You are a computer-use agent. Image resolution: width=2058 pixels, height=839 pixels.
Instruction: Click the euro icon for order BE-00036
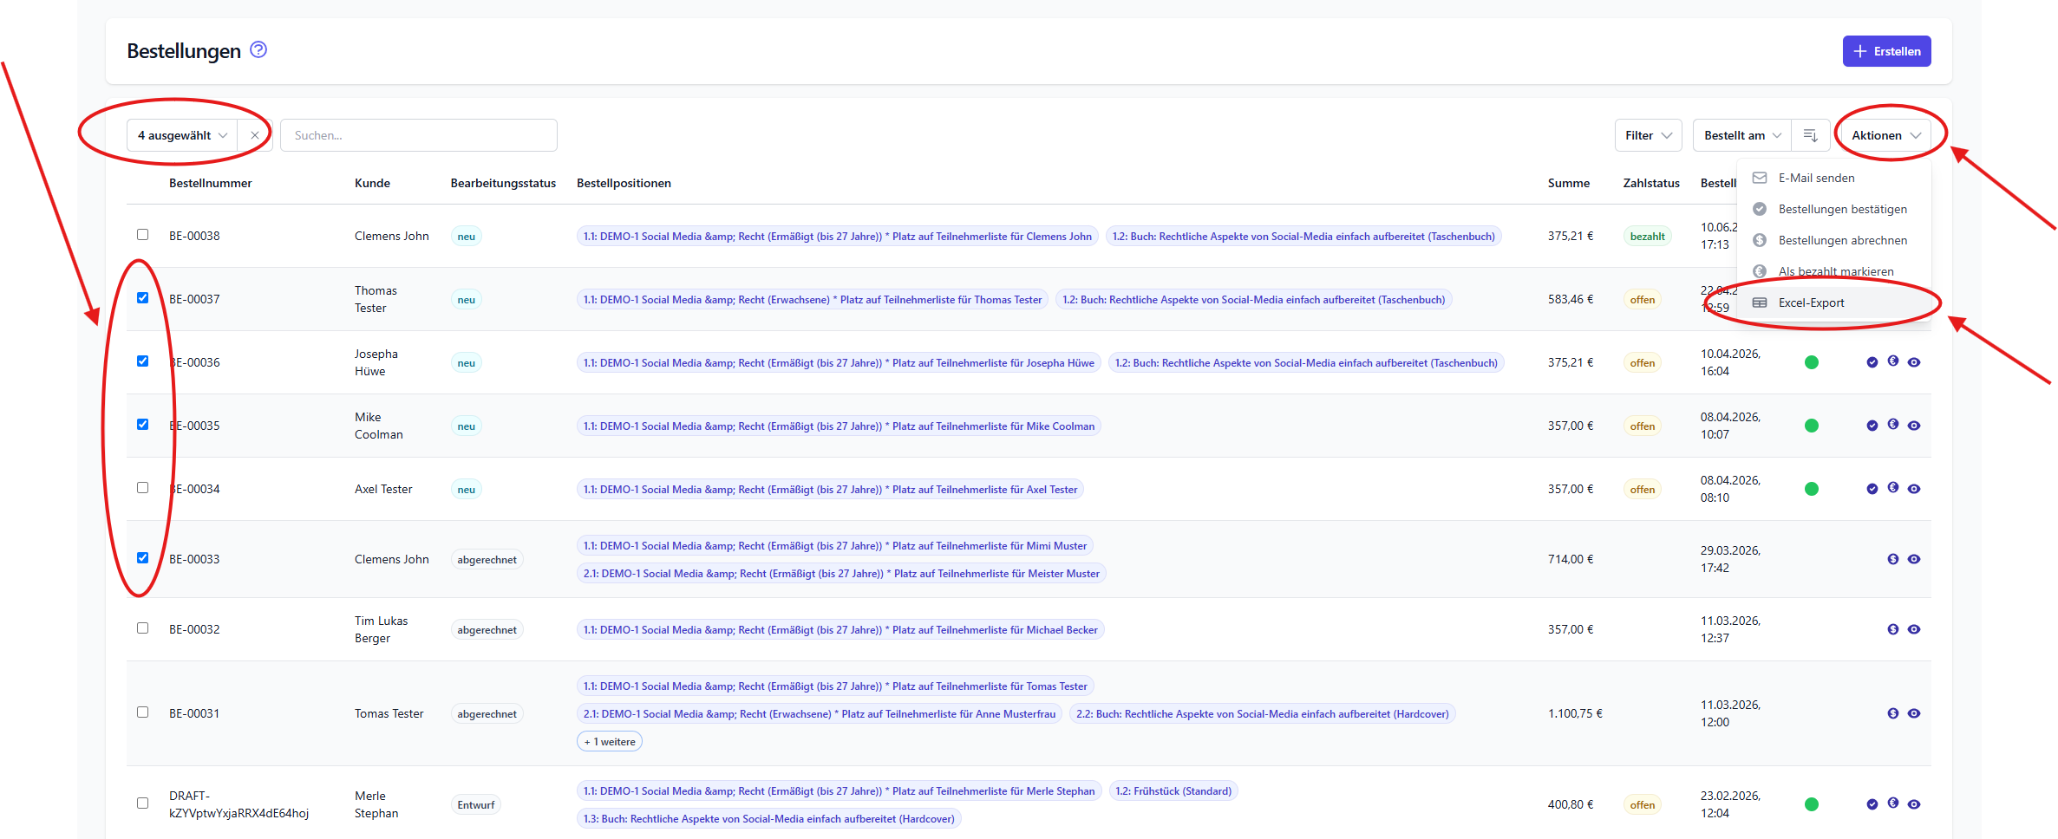1893,361
